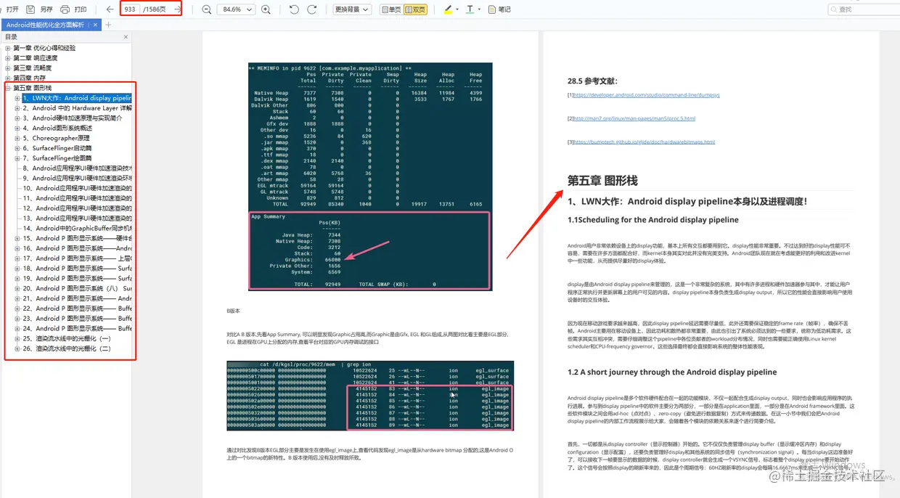
Task: Open 26、渲染流水线中的光栅化（二）
Action: point(67,348)
